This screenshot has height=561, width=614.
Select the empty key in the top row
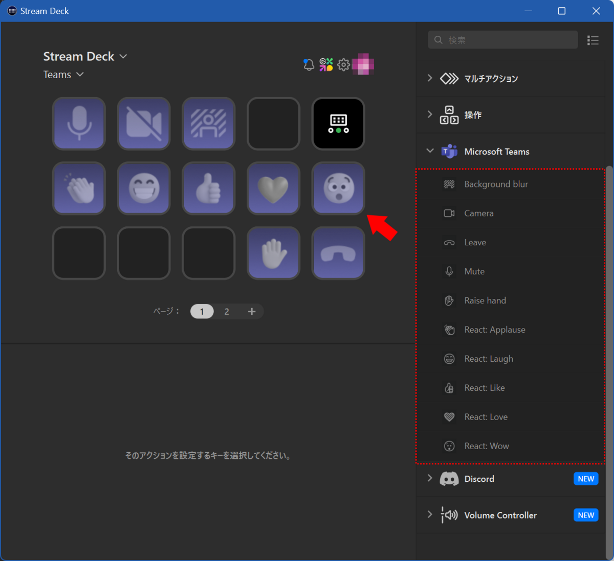[x=273, y=124]
